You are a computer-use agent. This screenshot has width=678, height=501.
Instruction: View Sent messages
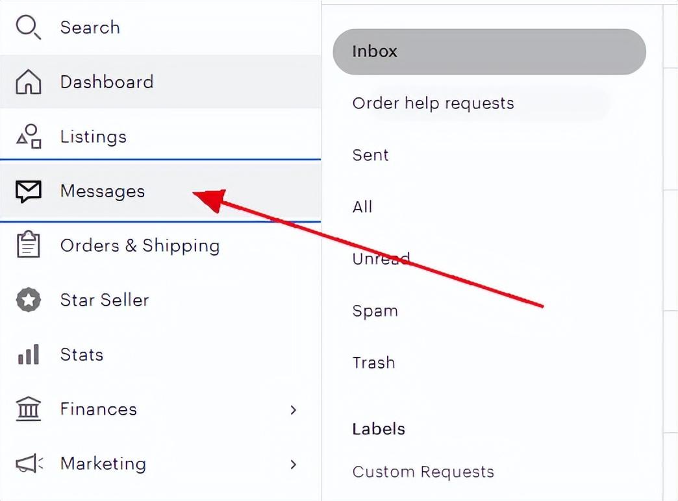(x=370, y=155)
